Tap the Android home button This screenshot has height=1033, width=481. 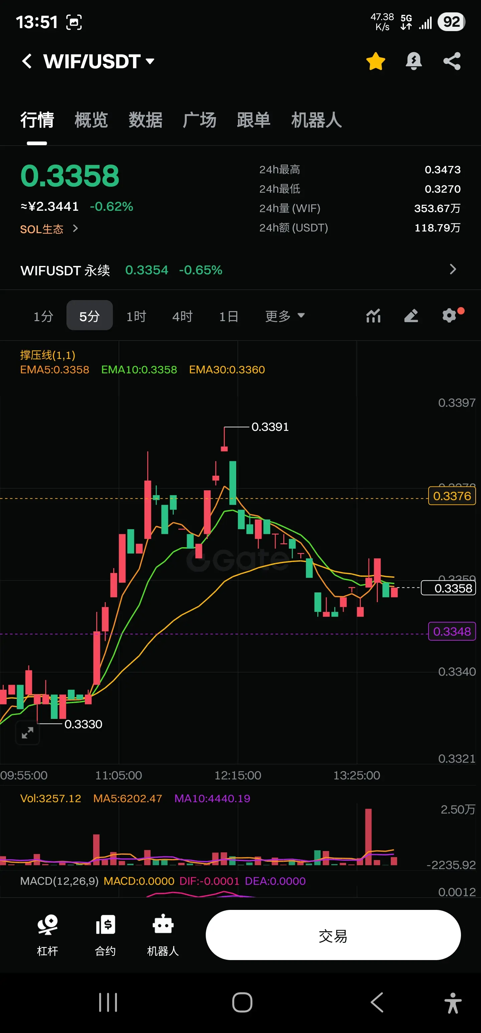(x=242, y=1003)
